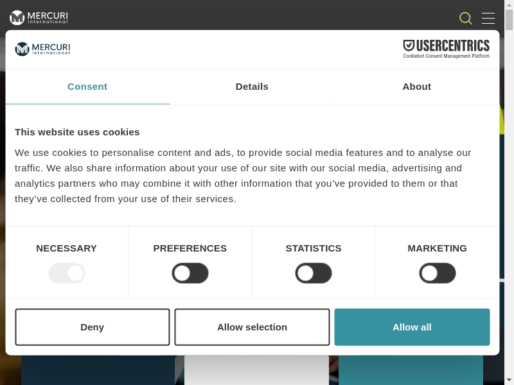The height and width of the screenshot is (385, 514).
Task: Enable the Preferences cookies switch
Action: pyautogui.click(x=190, y=273)
